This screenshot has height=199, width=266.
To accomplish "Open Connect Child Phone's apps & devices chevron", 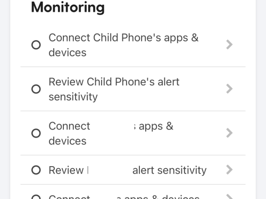I will tap(229, 45).
